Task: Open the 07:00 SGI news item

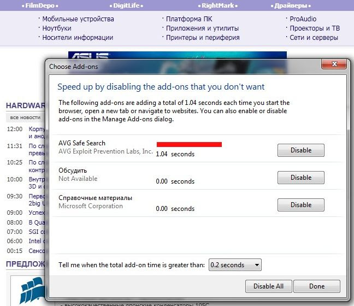Action: (37, 232)
